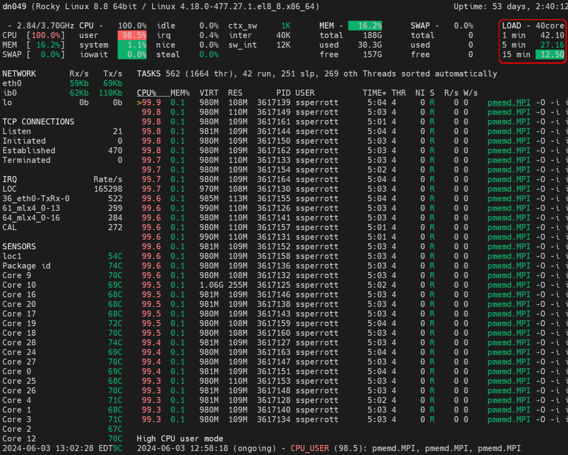Screen dimensions: 568x455
Task: Click the IRQ section heading
Action: (10, 179)
